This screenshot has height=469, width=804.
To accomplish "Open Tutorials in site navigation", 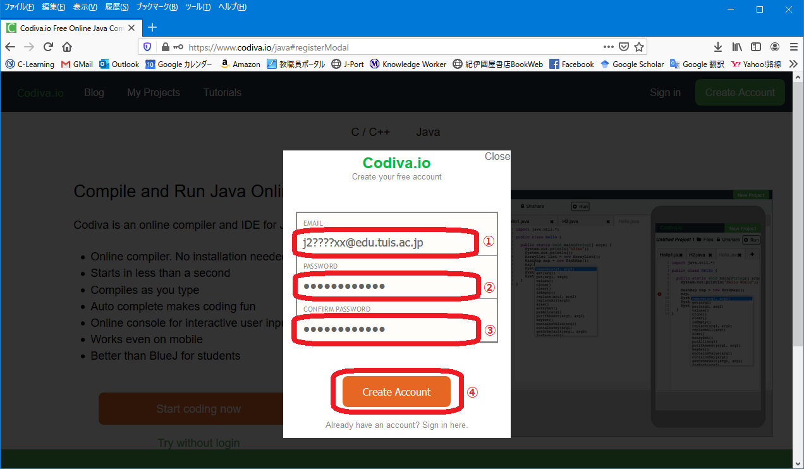I will (x=222, y=92).
